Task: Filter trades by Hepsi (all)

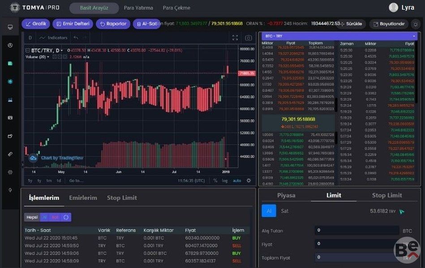Action: pyautogui.click(x=32, y=217)
